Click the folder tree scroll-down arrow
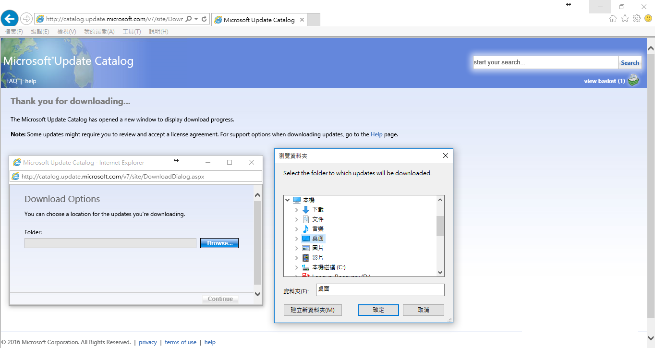This screenshot has width=655, height=348. click(x=440, y=272)
